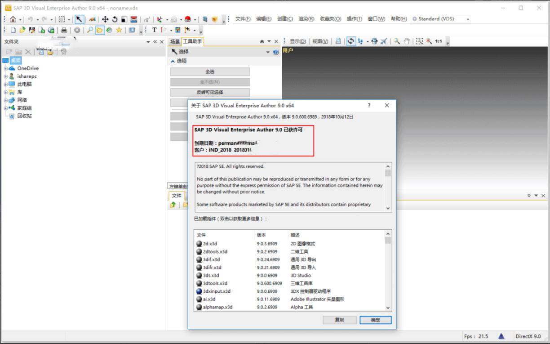
Task: Open the 操作(T) menu
Action: tap(355, 19)
